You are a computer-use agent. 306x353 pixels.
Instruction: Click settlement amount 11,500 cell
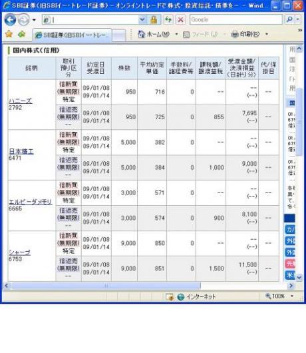(242, 268)
